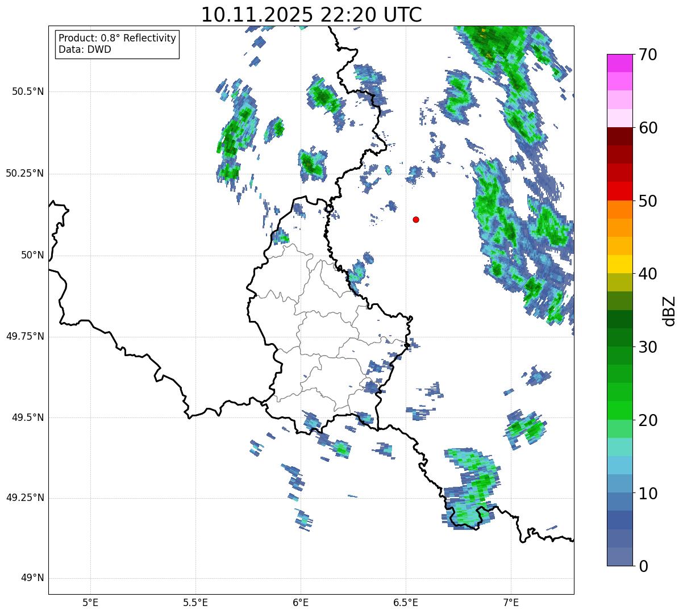Click the darkest green colorbar segment
The height and width of the screenshot is (614, 683).
point(620,319)
